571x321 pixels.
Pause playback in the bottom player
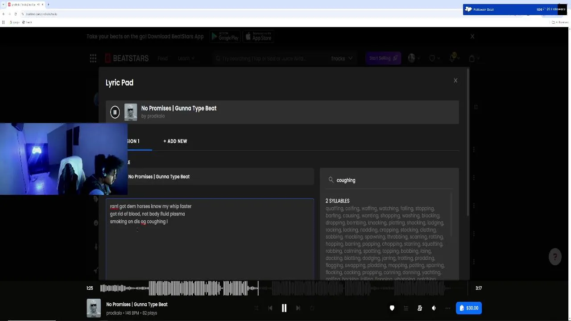(284, 308)
